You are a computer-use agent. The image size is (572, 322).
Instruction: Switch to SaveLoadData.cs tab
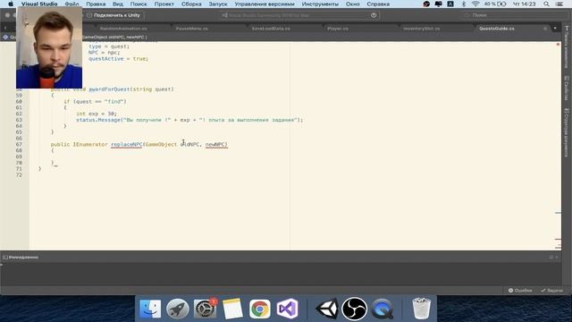pos(271,29)
